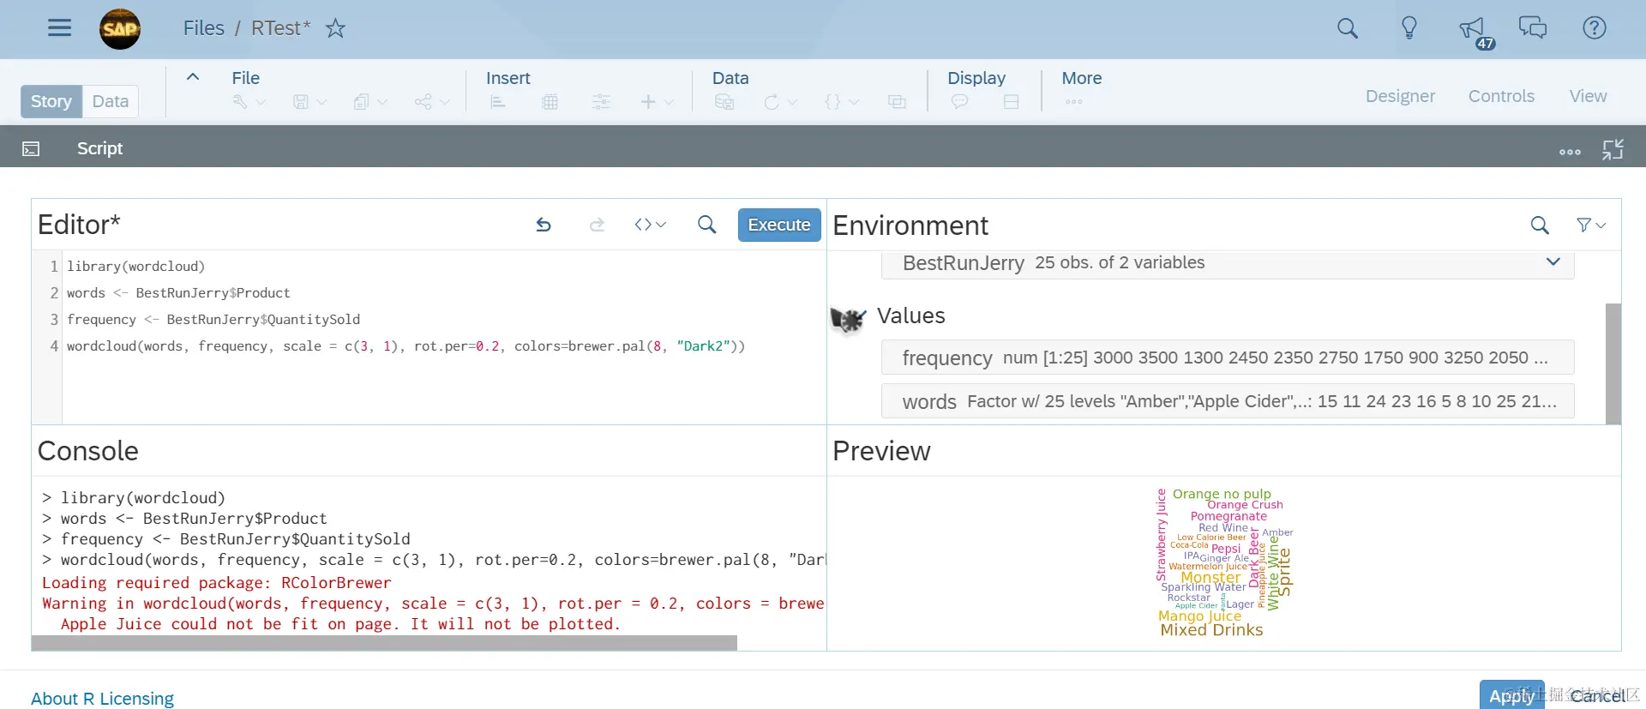1646x709 pixels.
Task: Search the Environment panel magnifier
Action: pyautogui.click(x=1540, y=225)
